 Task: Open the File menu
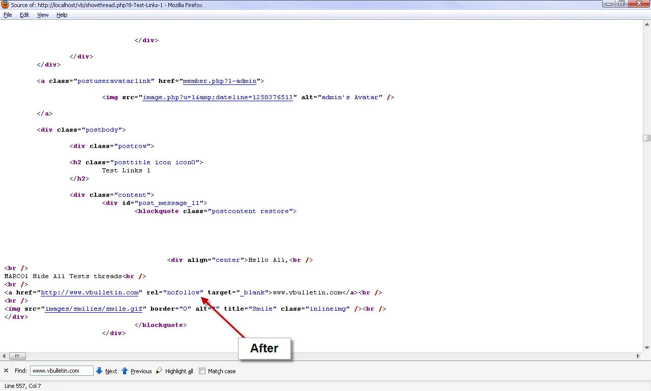8,15
